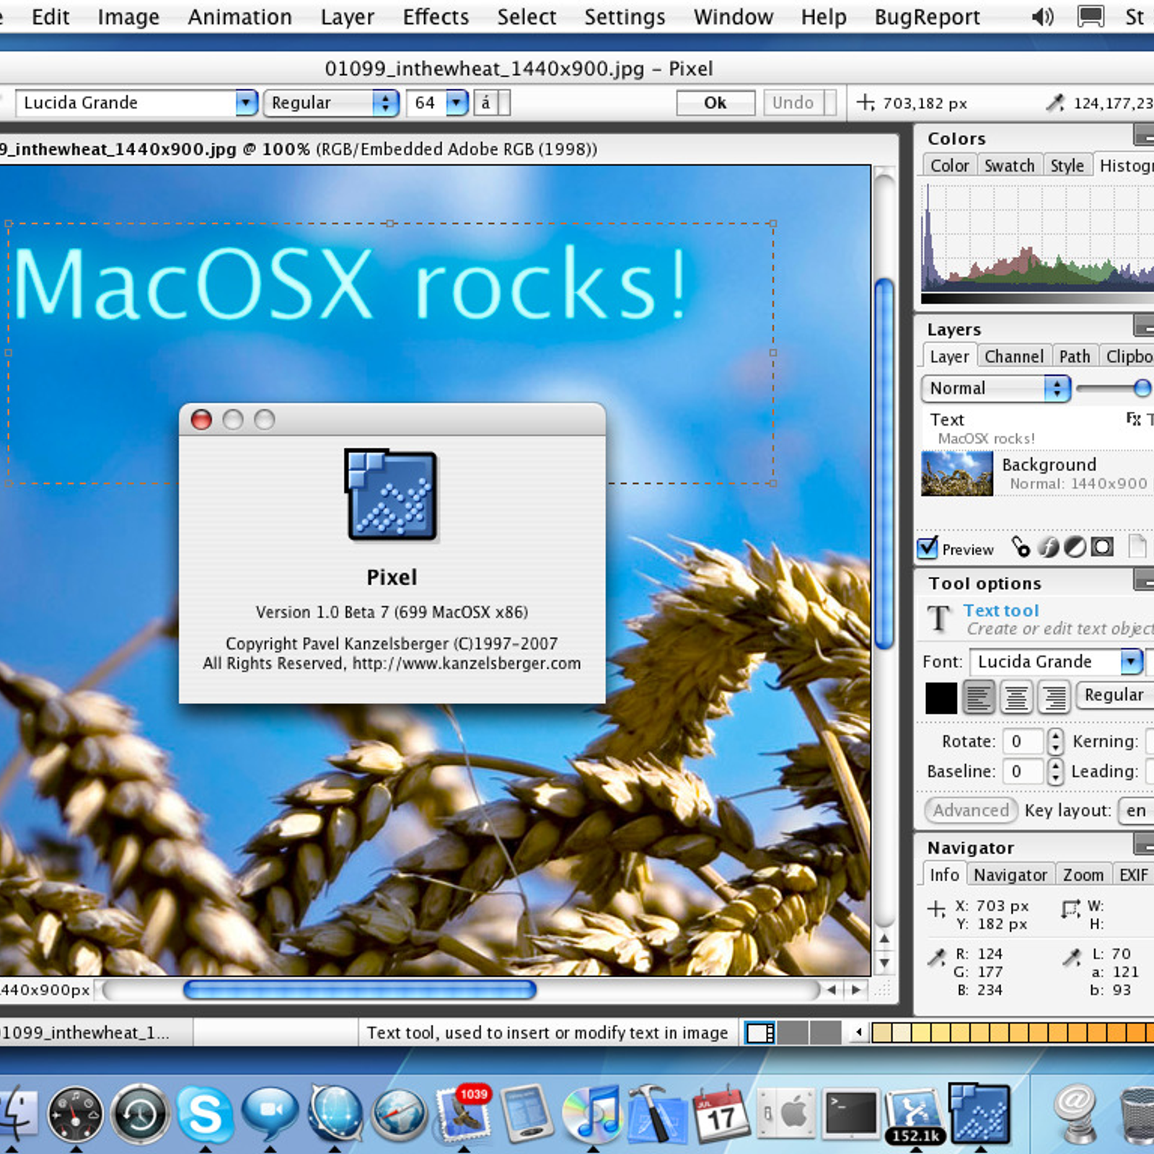Switch to the EXIF tab
Image resolution: width=1154 pixels, height=1154 pixels.
(x=1133, y=874)
